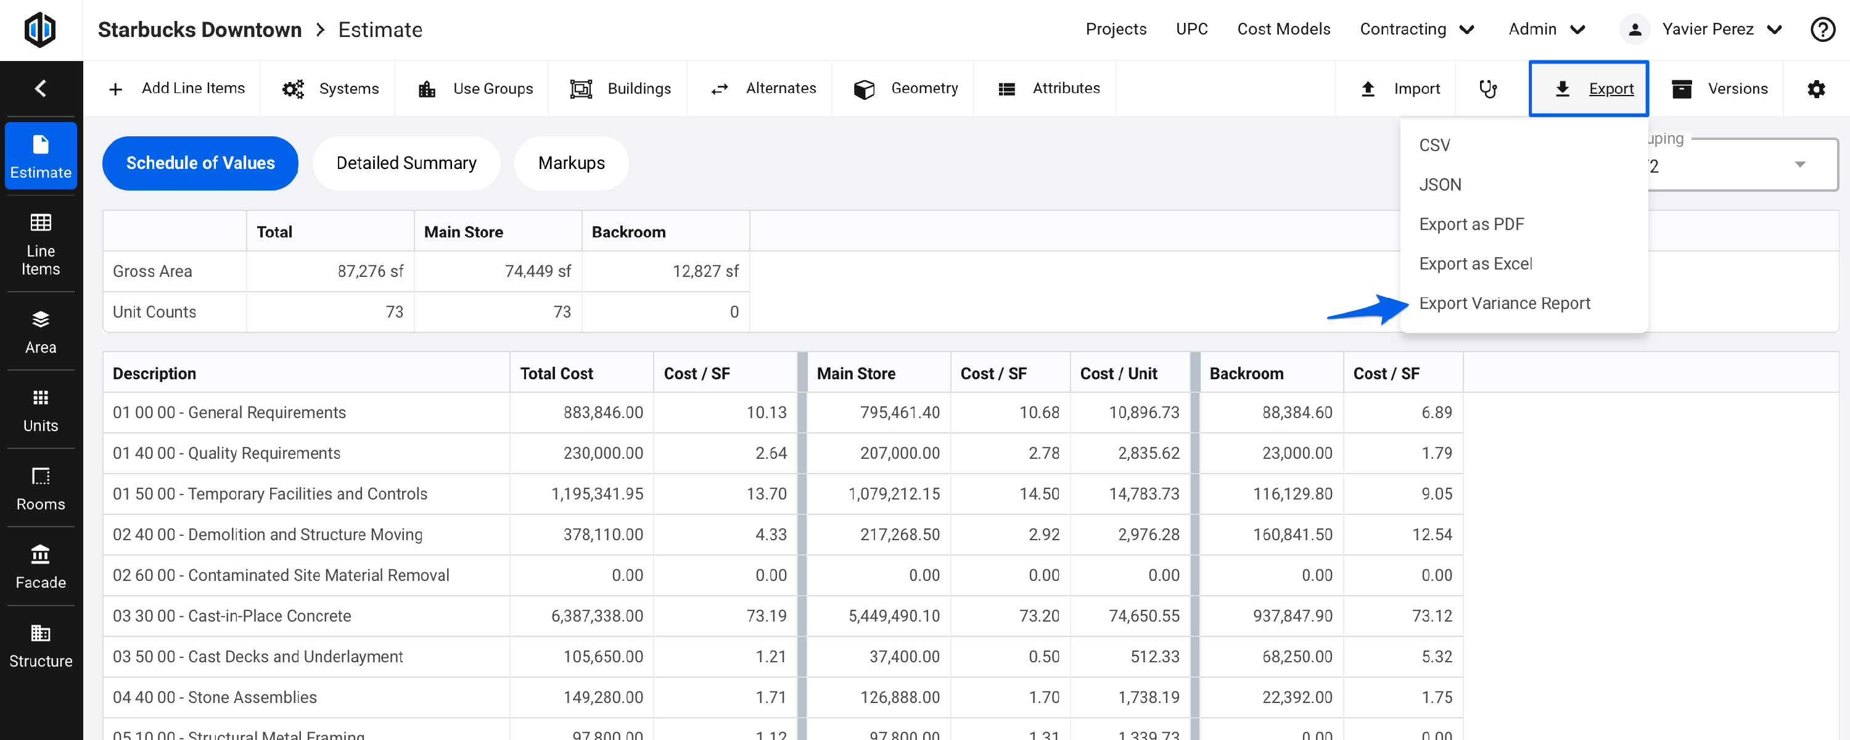This screenshot has width=1850, height=740.
Task: Switch to the Detailed Summary tab
Action: click(x=406, y=163)
